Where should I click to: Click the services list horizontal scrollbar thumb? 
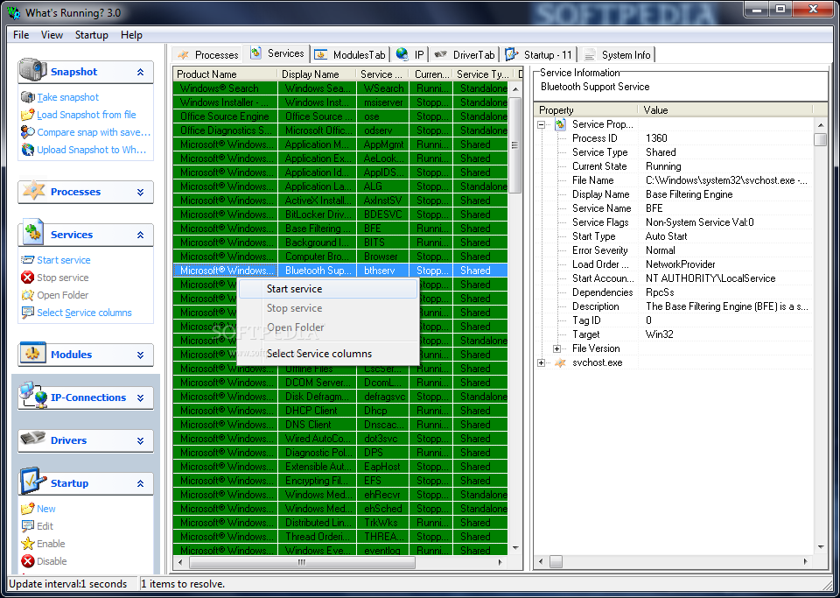tap(302, 562)
